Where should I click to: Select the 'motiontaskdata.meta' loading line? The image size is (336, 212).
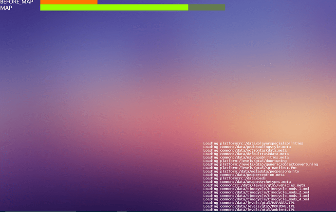(245, 150)
